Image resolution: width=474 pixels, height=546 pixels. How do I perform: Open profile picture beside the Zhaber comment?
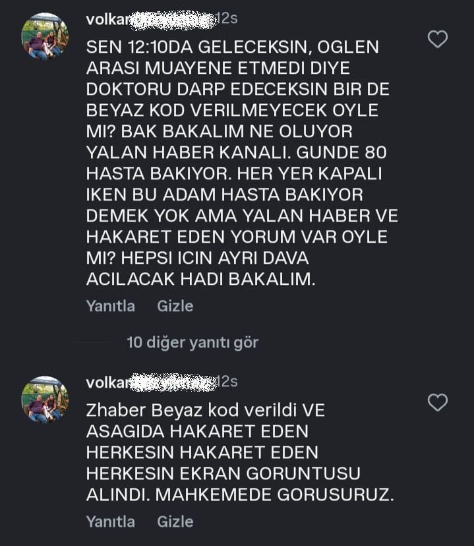45,400
